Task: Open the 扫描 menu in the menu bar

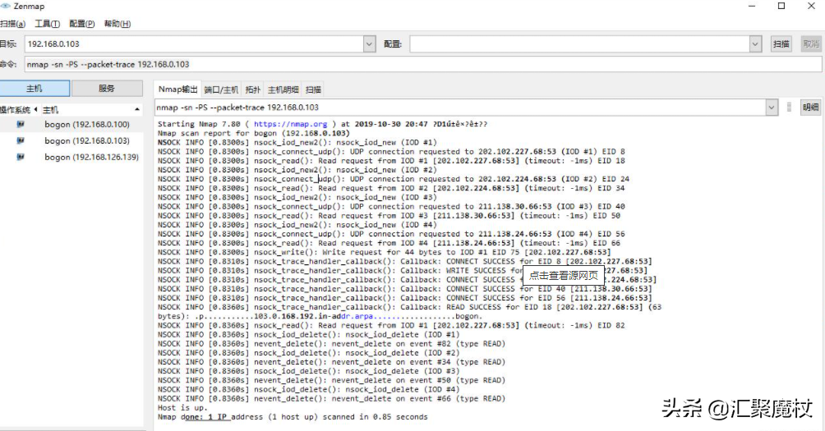Action: coord(12,24)
